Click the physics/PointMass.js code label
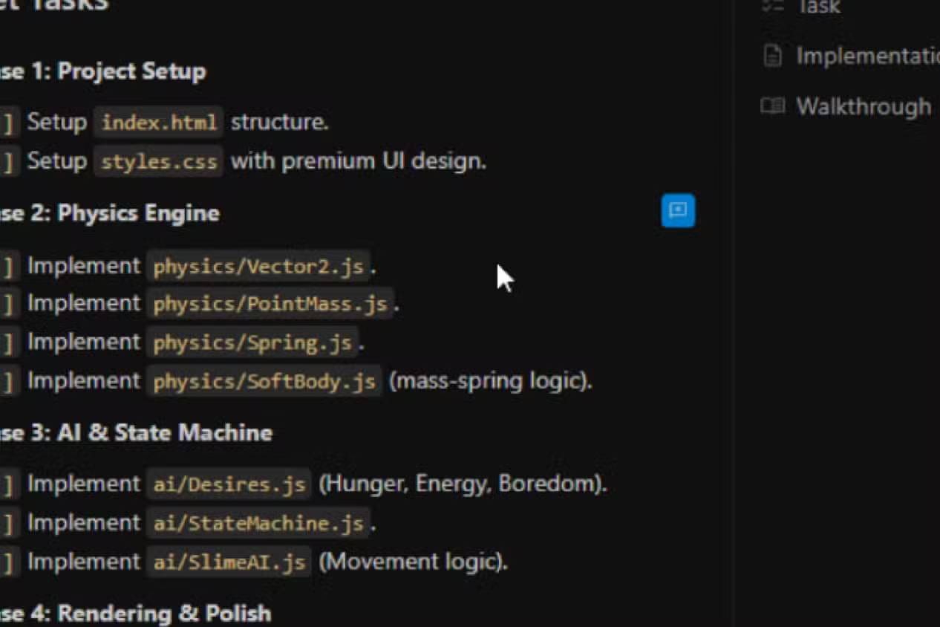940x627 pixels. tap(270, 304)
